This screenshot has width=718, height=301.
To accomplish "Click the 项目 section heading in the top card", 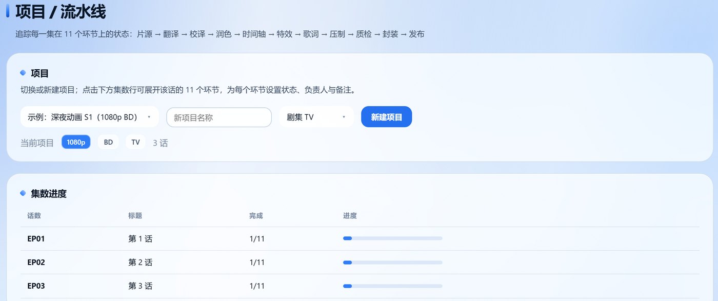I will 39,73.
